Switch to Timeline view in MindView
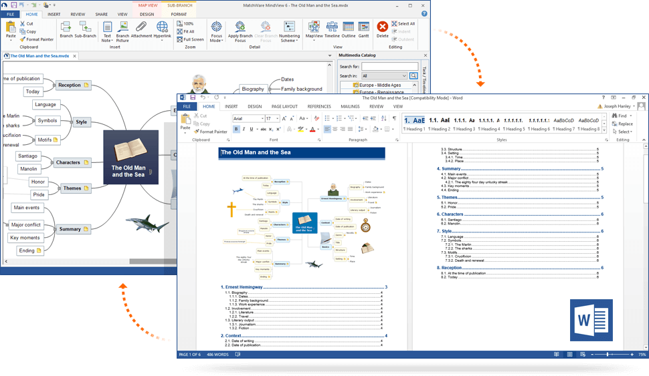The image size is (649, 376). 332,30
